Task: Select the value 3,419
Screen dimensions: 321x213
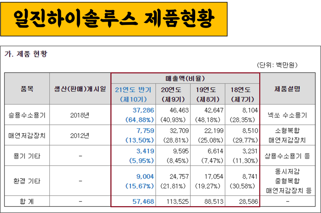Action: [x=145, y=151]
